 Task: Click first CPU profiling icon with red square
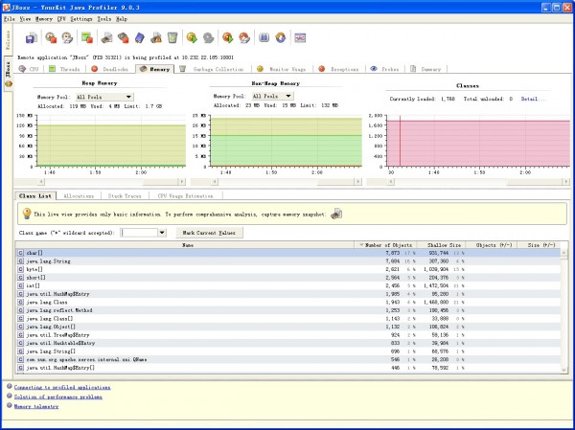coord(51,37)
